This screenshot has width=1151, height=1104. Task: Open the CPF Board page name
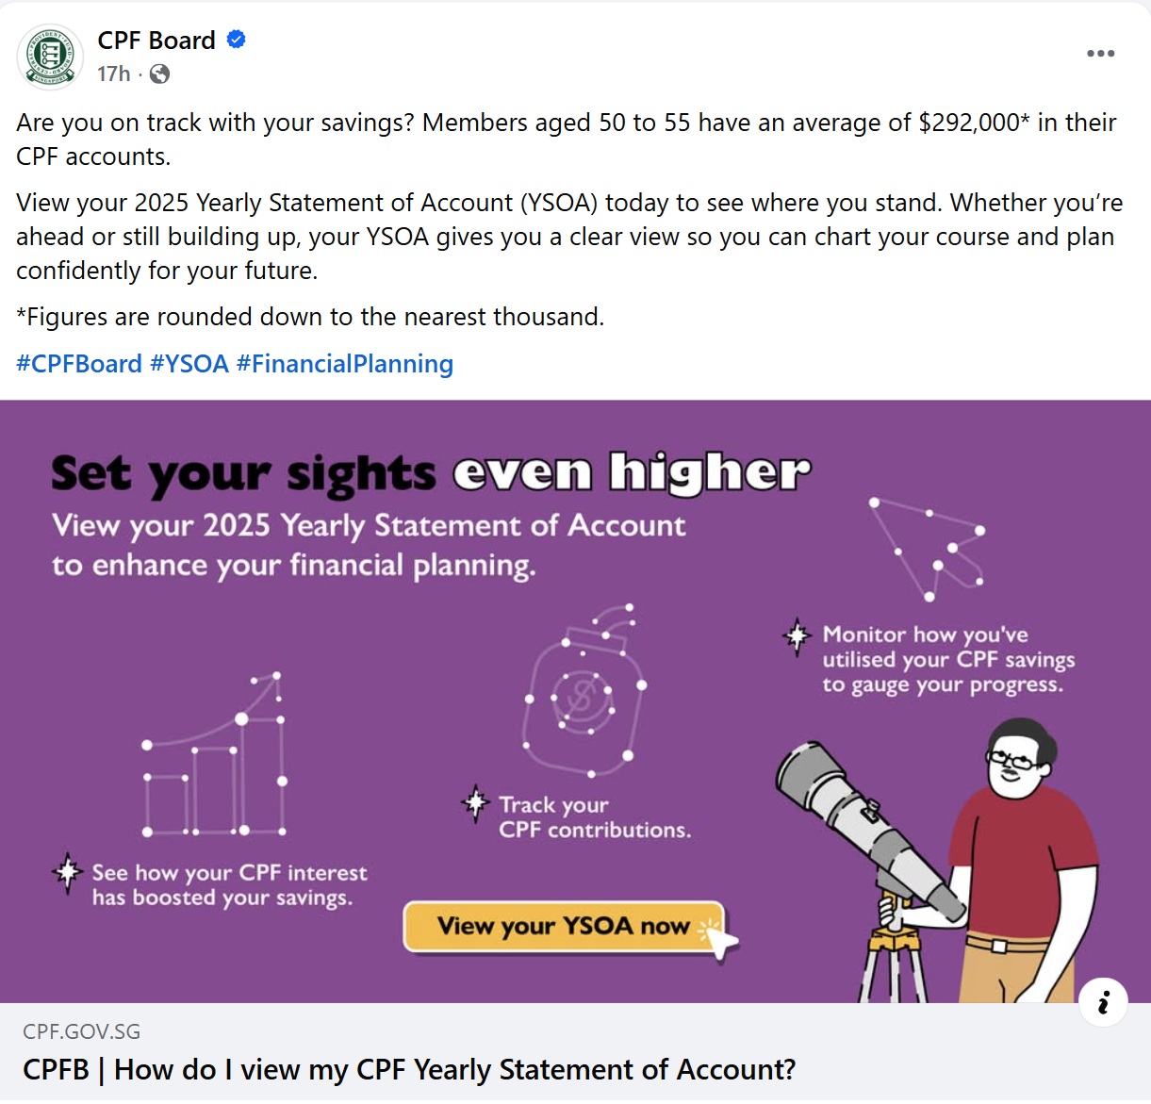156,41
